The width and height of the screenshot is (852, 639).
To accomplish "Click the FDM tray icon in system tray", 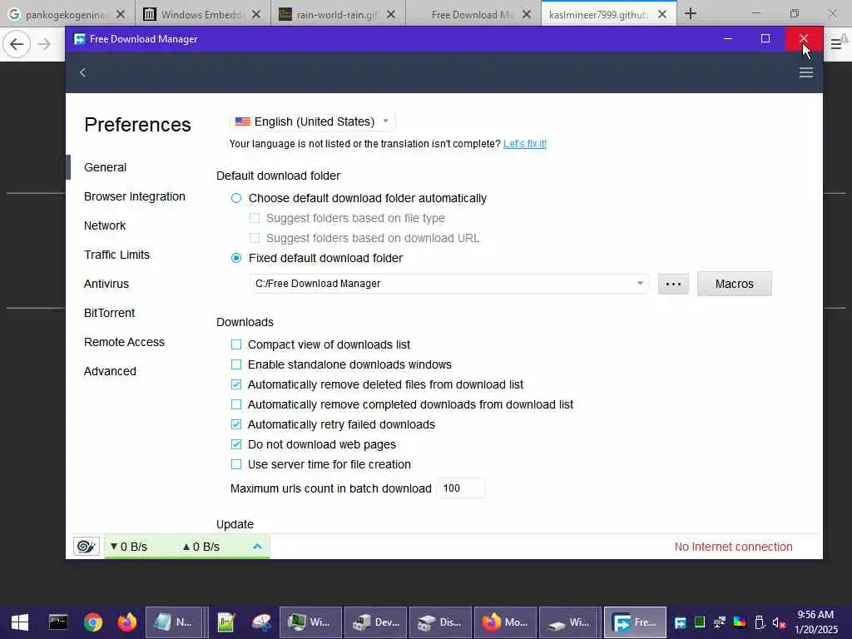I will point(680,622).
